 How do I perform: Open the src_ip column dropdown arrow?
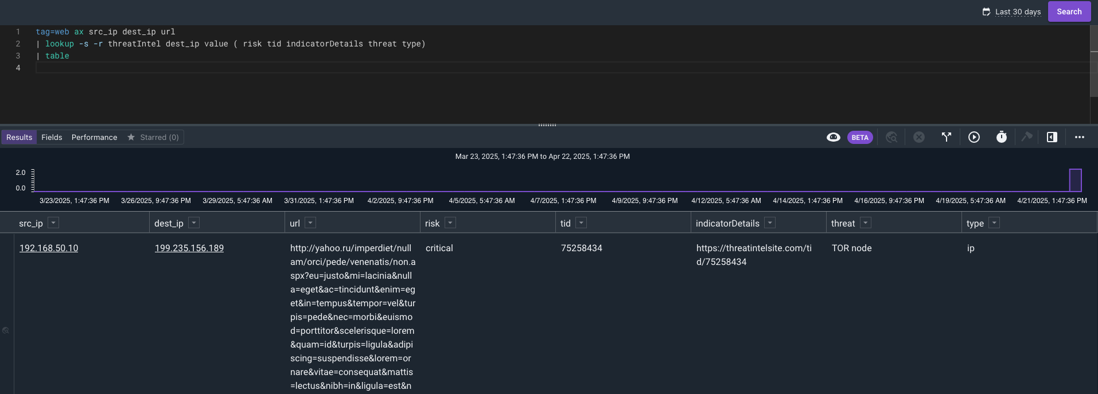(53, 223)
